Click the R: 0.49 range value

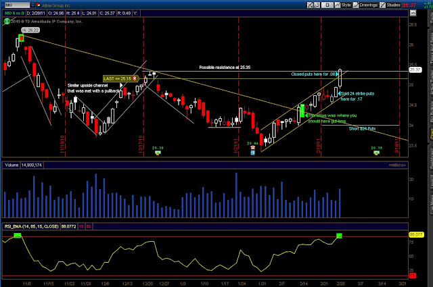pyautogui.click(x=124, y=14)
